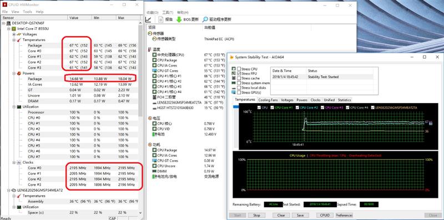Select the Clocks icon in HWMonitor tree
The height and width of the screenshot is (220, 444).
19,162
